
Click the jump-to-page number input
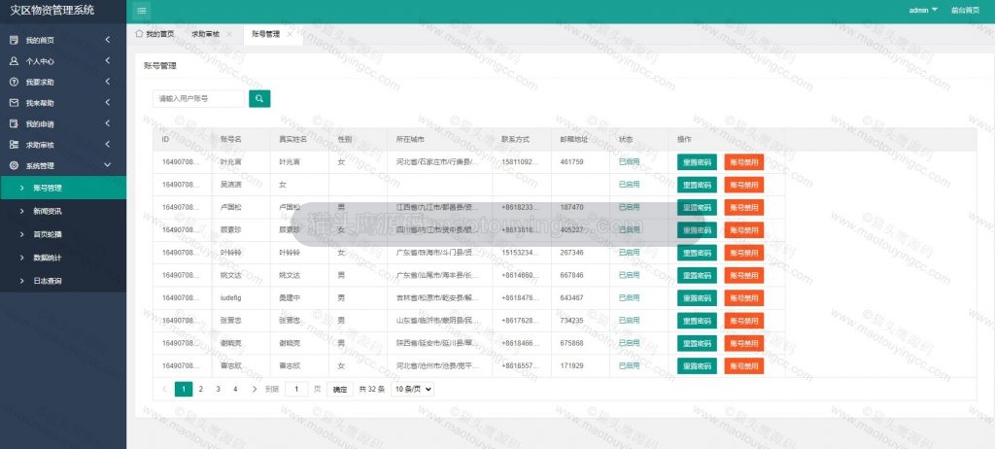pyautogui.click(x=296, y=390)
